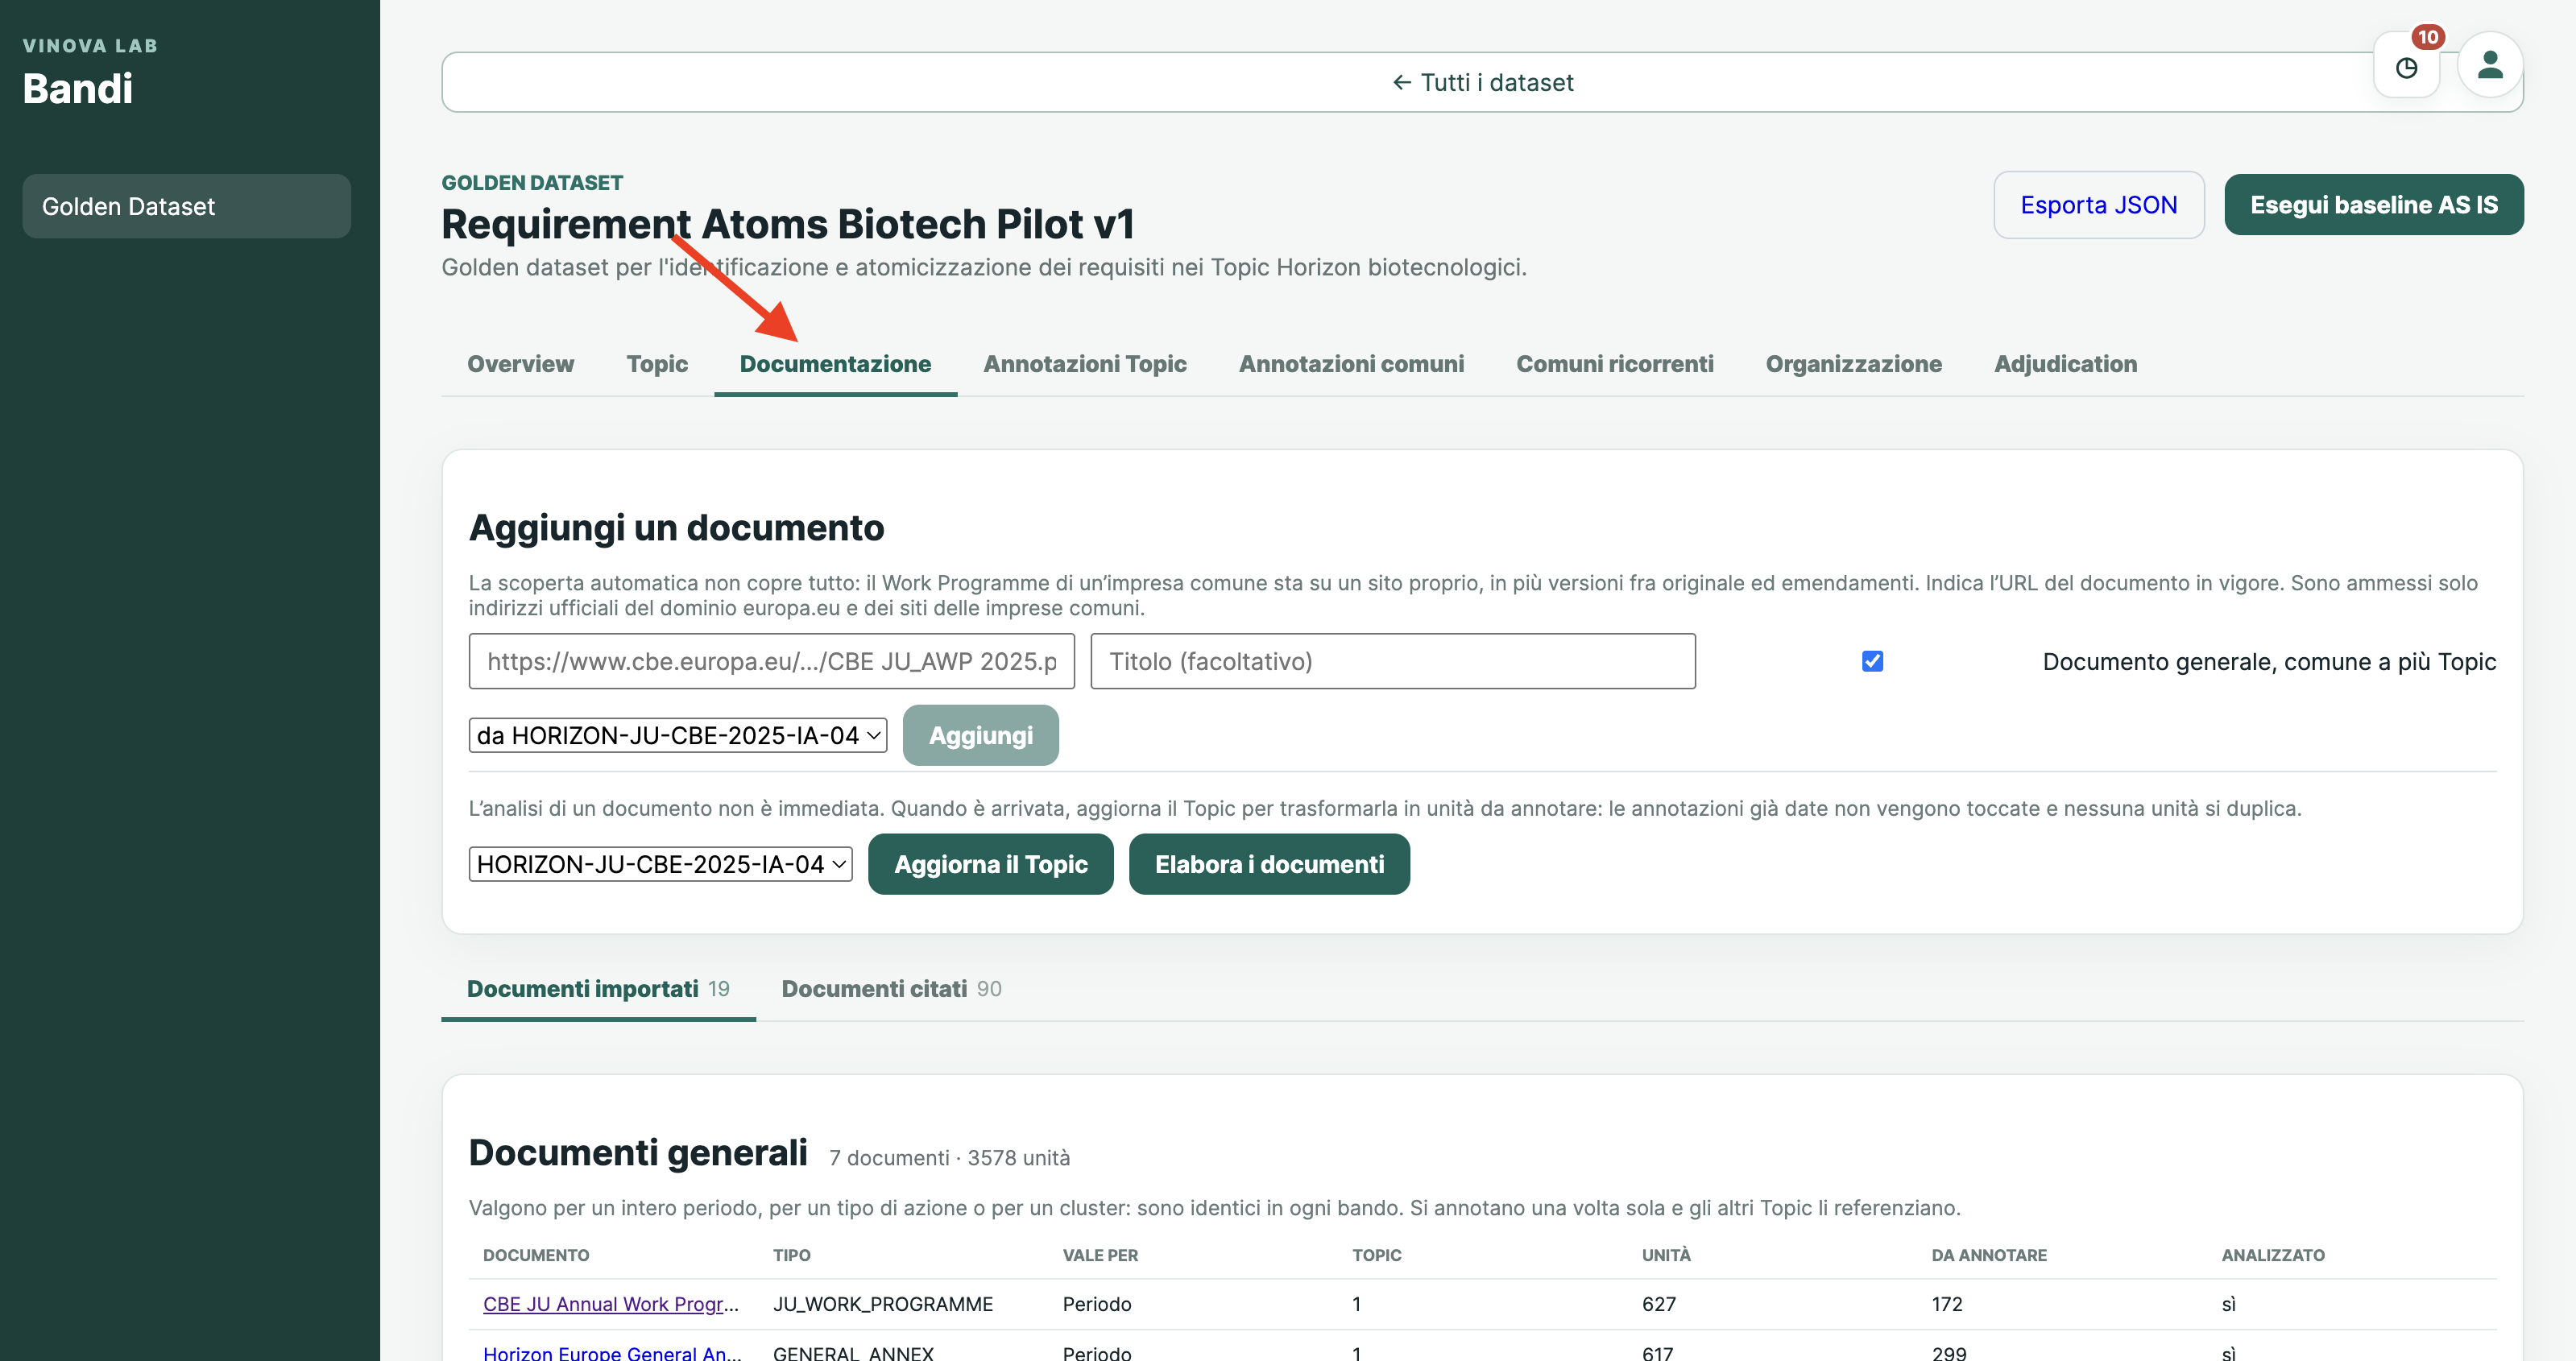This screenshot has width=2576, height=1361.
Task: Click 'Aggiorna il Topic' button
Action: coord(990,864)
